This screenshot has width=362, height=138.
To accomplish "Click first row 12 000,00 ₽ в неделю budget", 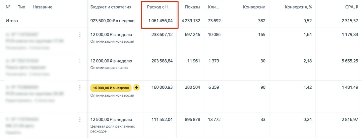I will (x=111, y=34).
